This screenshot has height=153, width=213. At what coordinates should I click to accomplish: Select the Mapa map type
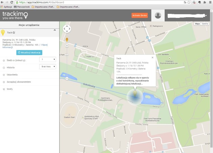(x=197, y=24)
